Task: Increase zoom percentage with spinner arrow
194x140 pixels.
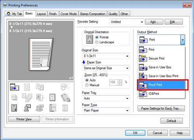Action: click(x=120, y=81)
